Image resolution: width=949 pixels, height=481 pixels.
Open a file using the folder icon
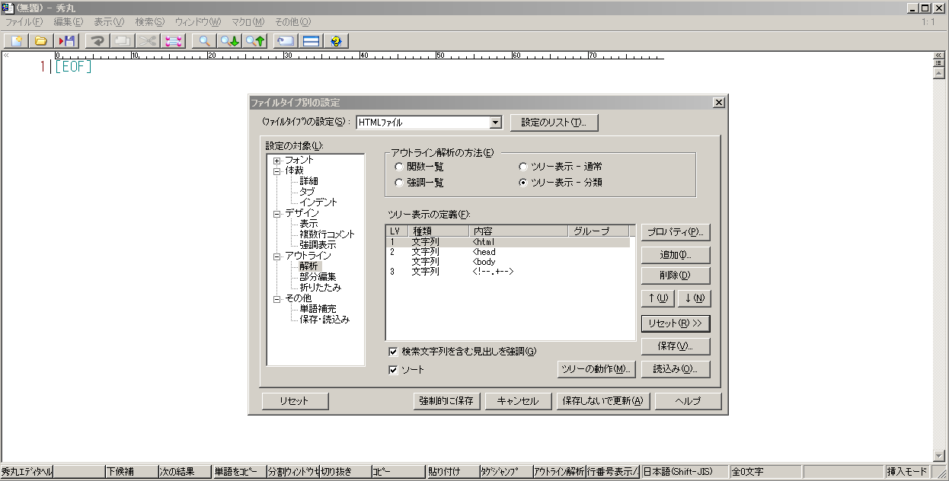tap(41, 40)
